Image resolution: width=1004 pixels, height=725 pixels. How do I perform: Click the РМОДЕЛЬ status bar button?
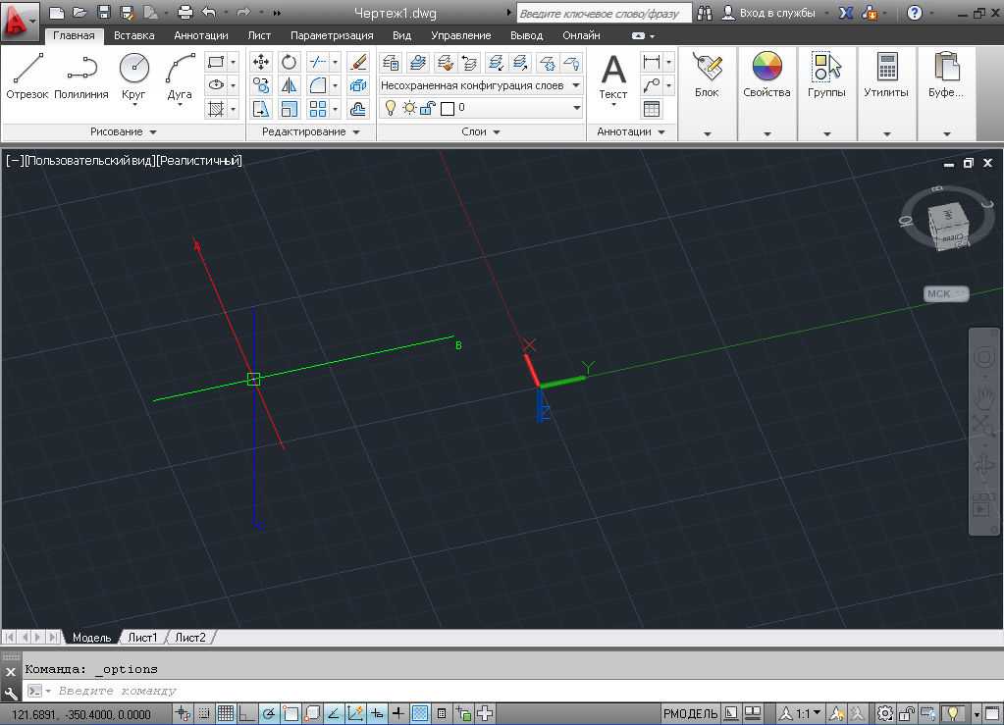pos(690,713)
